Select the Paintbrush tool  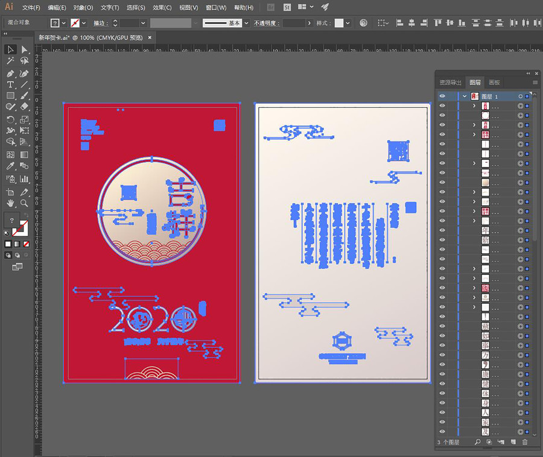(24, 95)
